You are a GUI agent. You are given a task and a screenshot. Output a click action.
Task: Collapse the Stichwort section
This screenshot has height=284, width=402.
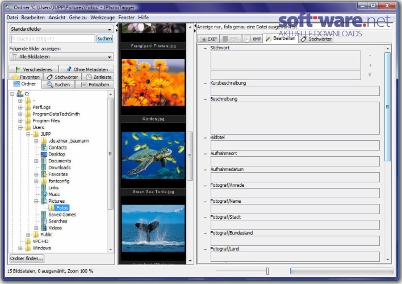point(205,48)
